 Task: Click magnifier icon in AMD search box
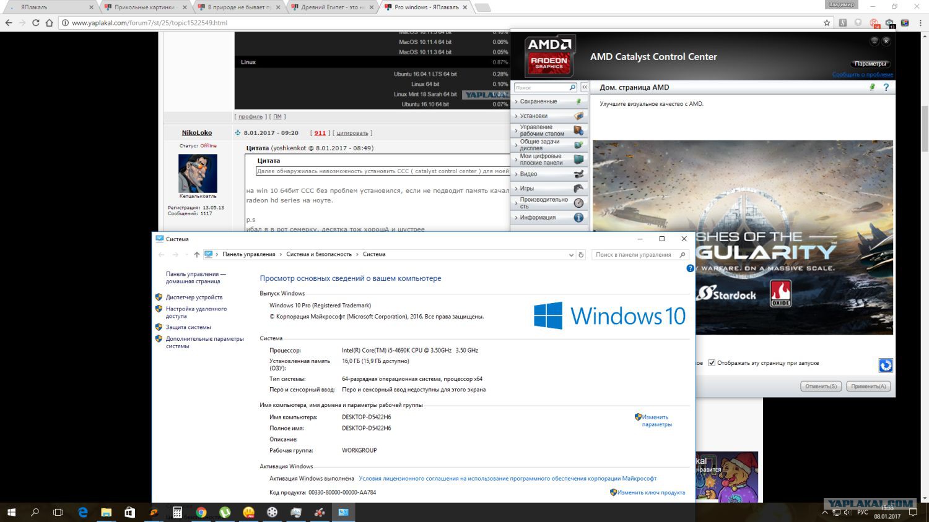pyautogui.click(x=572, y=88)
